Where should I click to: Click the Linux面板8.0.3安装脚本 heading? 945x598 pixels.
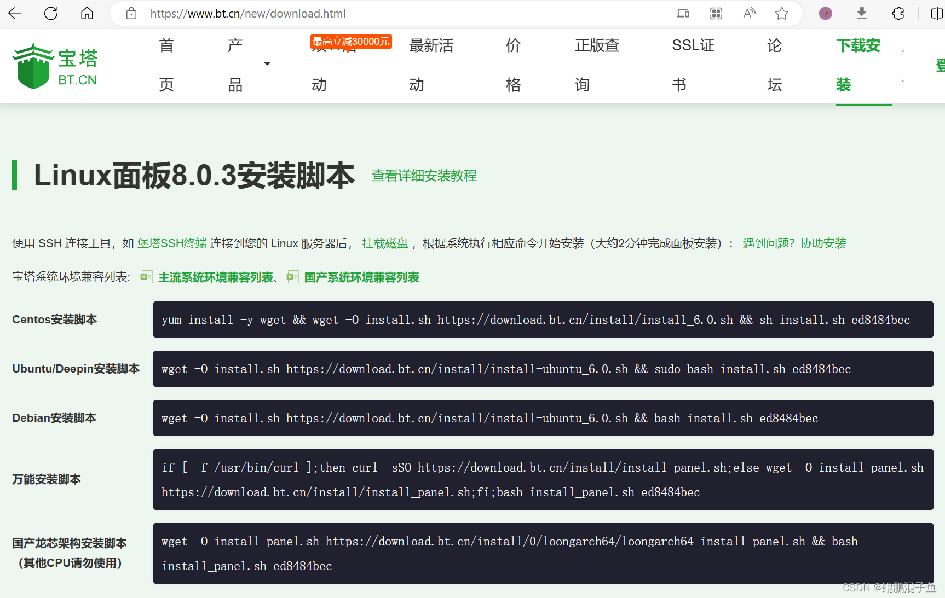(194, 176)
